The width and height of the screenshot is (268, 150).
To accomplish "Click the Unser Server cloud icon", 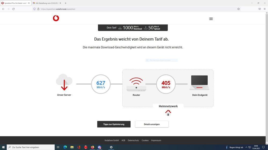I will (64, 82).
